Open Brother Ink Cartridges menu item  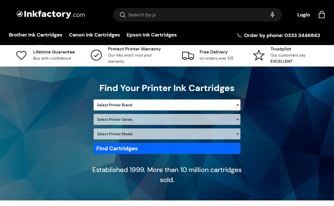coord(36,35)
